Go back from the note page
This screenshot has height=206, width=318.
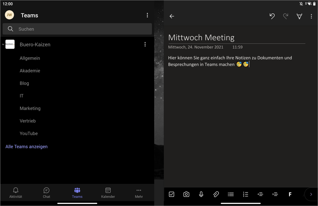coord(172,16)
